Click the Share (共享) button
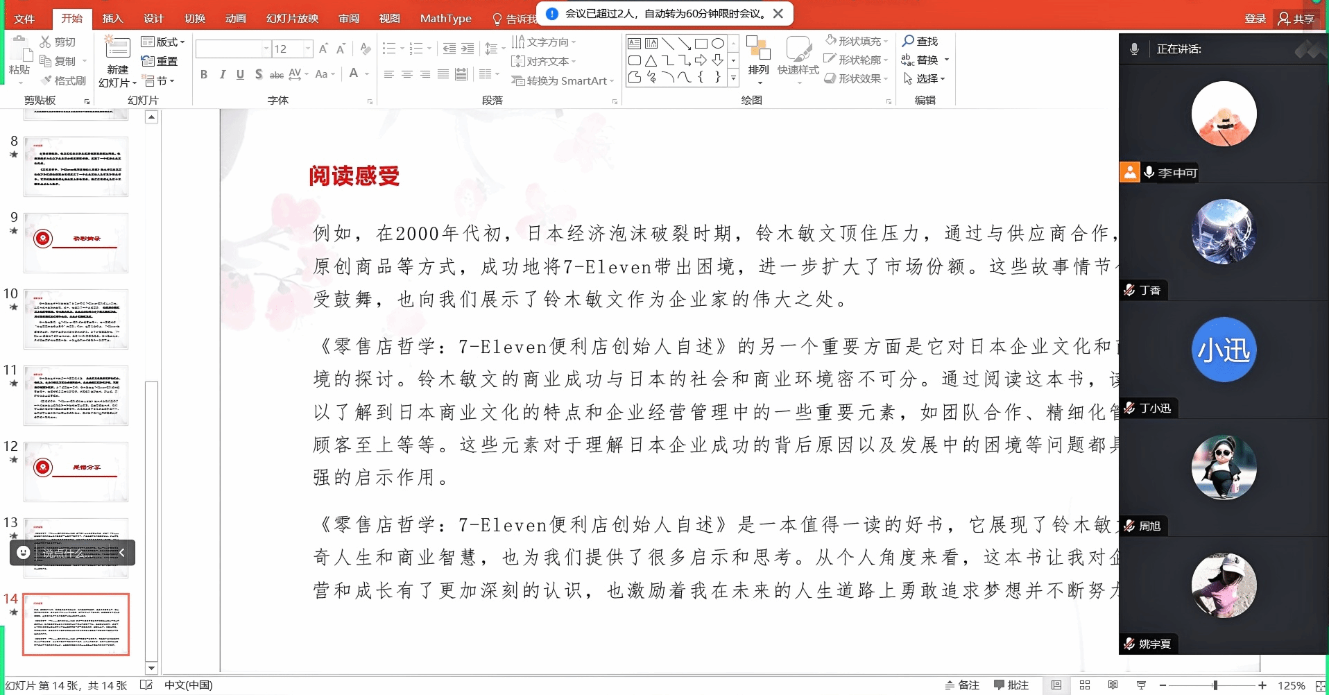1329x695 pixels. point(1296,19)
